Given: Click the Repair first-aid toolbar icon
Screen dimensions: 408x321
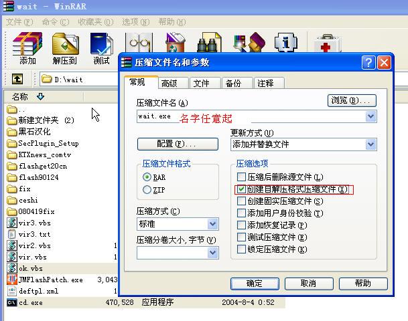Looking at the screenshot, I should (x=327, y=43).
